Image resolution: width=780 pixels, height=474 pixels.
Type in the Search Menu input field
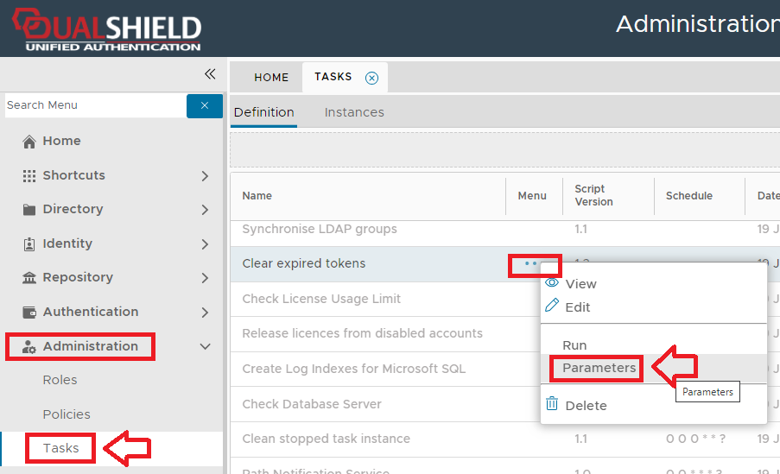pos(93,105)
